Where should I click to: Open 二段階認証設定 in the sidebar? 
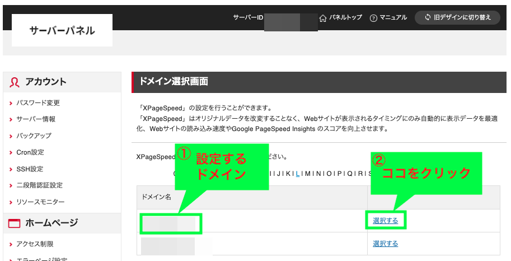[x=39, y=185]
